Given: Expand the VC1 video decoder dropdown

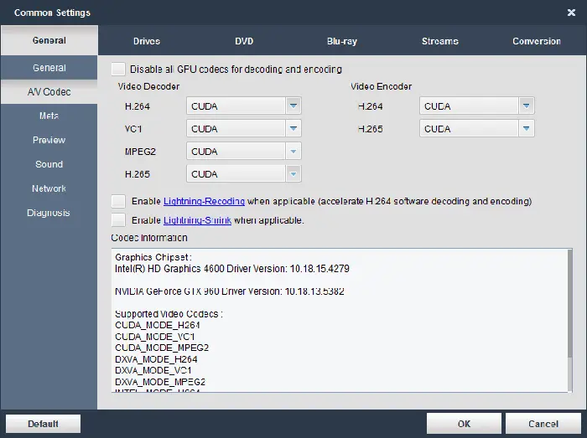Looking at the screenshot, I should tap(293, 129).
